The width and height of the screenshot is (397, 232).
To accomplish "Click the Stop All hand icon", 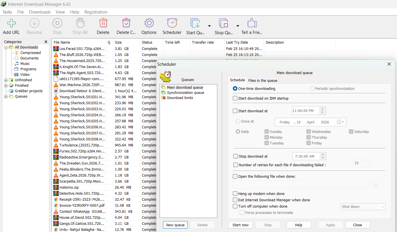I will pos(80,23).
